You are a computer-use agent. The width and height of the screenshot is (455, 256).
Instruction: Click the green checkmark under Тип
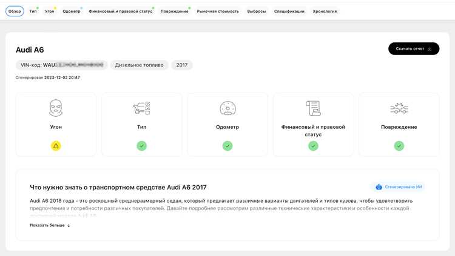pyautogui.click(x=141, y=146)
